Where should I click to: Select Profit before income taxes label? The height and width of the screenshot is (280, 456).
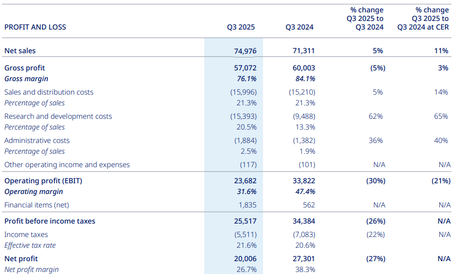point(50,221)
